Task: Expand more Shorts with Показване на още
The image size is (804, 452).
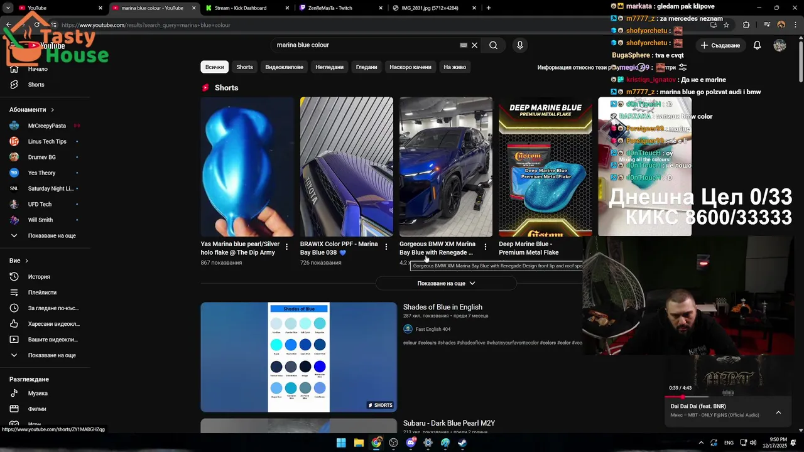Action: 446,284
